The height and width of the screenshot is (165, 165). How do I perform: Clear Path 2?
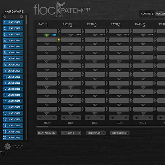coord(71,123)
